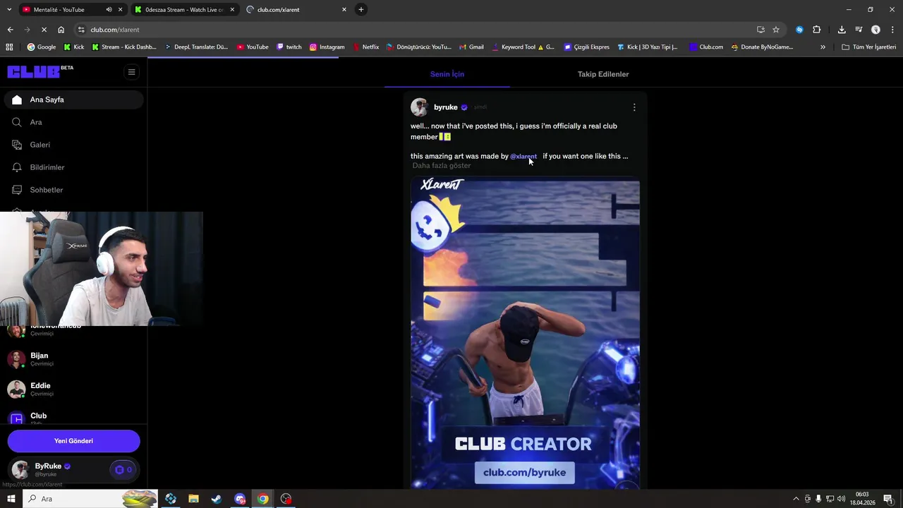
Task: Open the Stream - Kick Dashboard bookmark
Action: [x=124, y=47]
